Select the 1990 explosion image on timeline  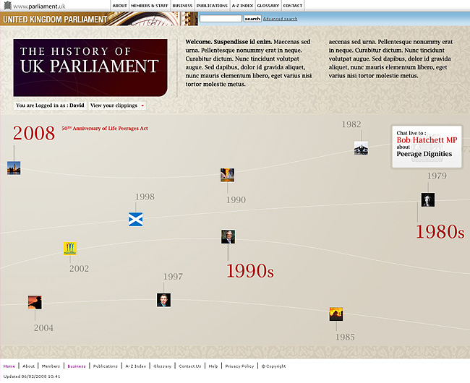click(227, 175)
